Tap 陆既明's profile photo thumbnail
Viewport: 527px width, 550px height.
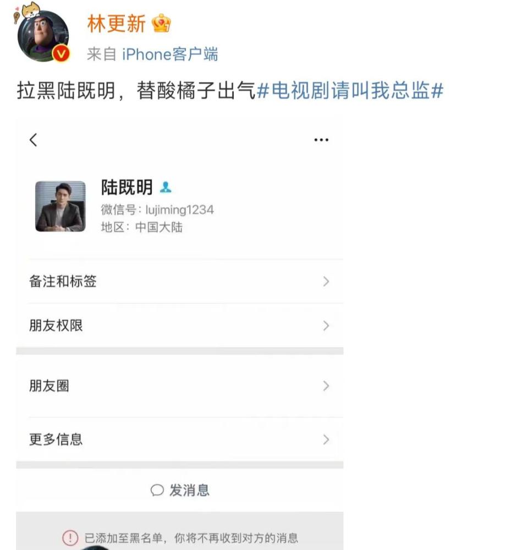pyautogui.click(x=61, y=206)
